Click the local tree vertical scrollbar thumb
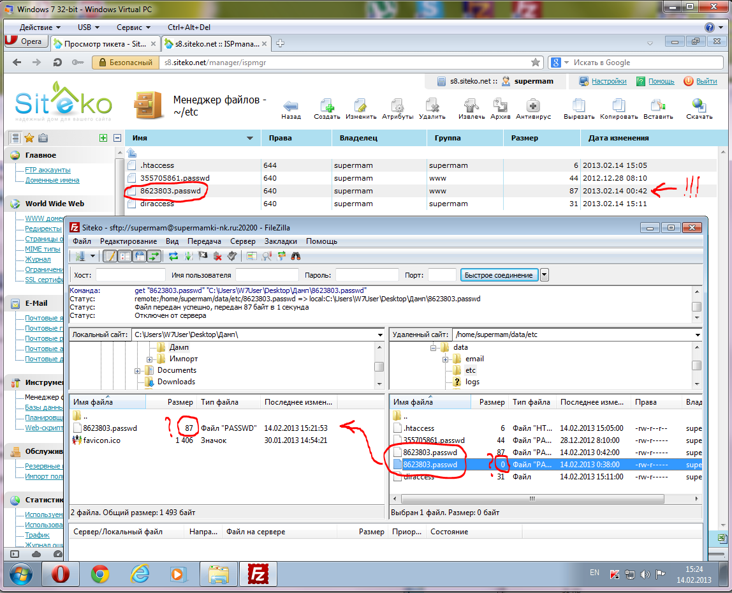The image size is (732, 593). pyautogui.click(x=379, y=366)
